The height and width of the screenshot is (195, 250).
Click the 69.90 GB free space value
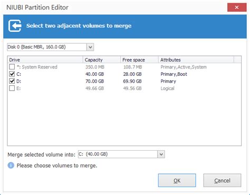(x=132, y=81)
